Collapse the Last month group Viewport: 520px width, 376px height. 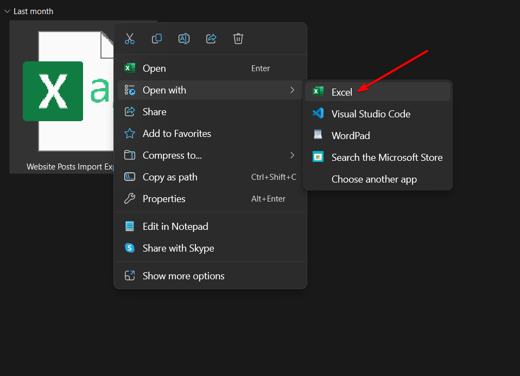point(7,11)
